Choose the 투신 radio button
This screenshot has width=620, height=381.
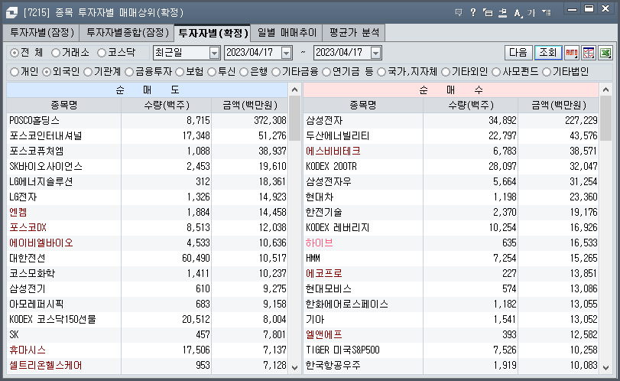pyautogui.click(x=212, y=72)
